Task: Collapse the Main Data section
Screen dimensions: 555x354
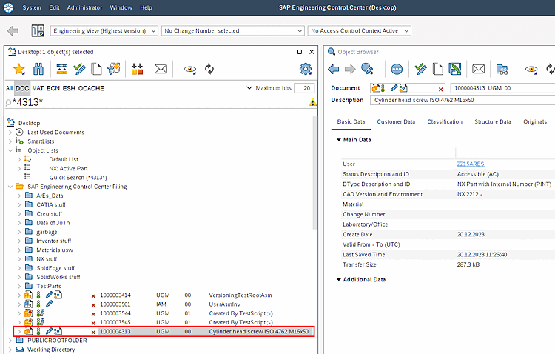Action: click(x=339, y=139)
